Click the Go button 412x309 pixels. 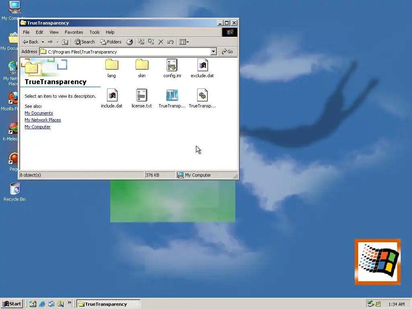227,51
